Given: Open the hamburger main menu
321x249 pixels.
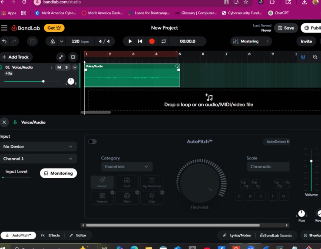Looking at the screenshot, I should click(4, 28).
